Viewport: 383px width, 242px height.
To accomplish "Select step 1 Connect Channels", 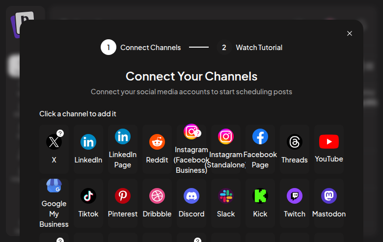I will click(141, 48).
